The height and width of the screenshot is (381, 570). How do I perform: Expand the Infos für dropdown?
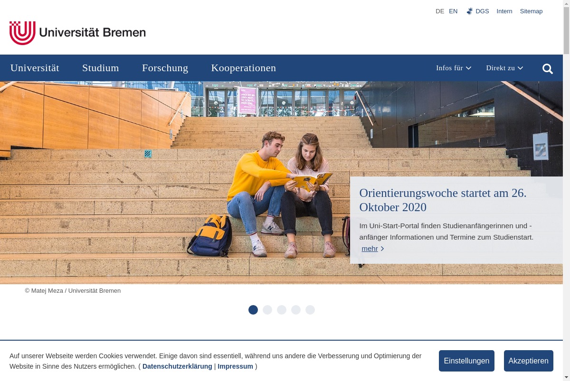pos(454,68)
